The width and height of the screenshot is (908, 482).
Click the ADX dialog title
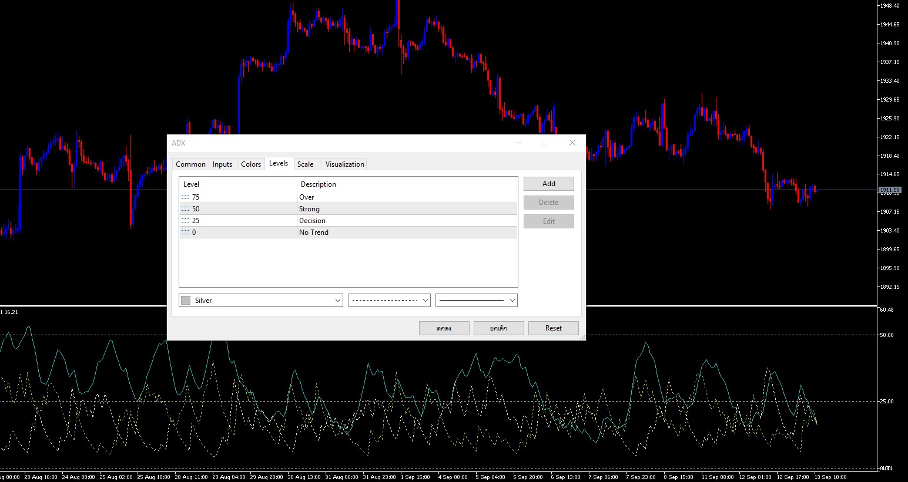[x=178, y=143]
